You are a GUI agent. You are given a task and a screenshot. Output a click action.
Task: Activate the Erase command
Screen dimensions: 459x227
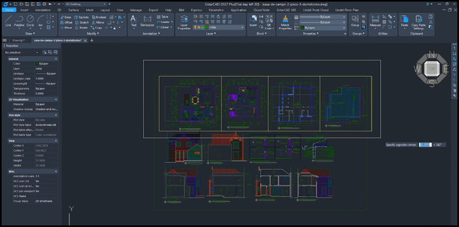[66, 17]
